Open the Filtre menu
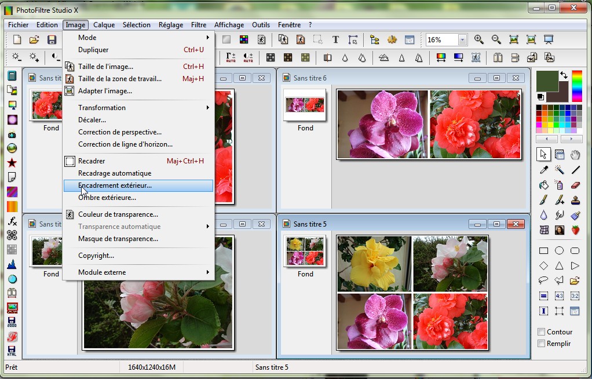Viewport: 592px width, 379px height. tap(199, 25)
